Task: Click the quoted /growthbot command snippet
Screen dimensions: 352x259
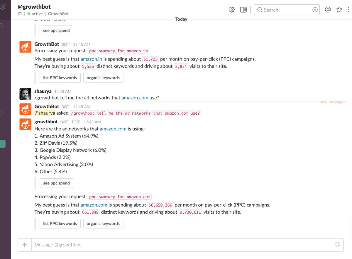Action: [x=136, y=113]
